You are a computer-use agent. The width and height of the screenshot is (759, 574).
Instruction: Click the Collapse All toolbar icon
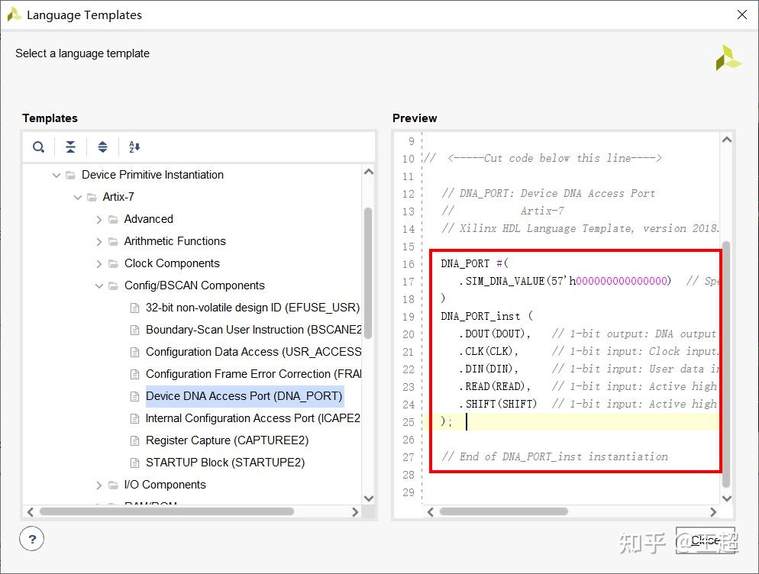[x=70, y=147]
